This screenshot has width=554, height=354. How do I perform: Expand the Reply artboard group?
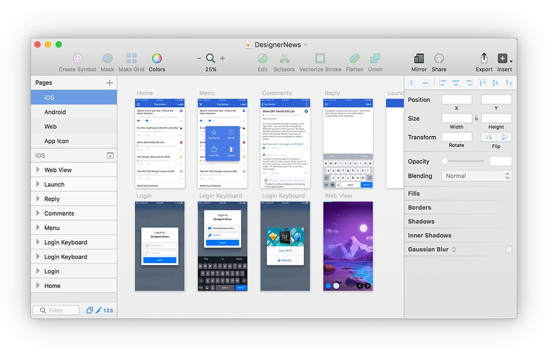[x=38, y=199]
